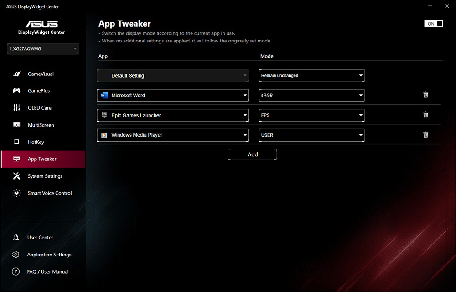This screenshot has width=456, height=292.
Task: Remove the Epic Games Launcher row
Action: (x=425, y=115)
